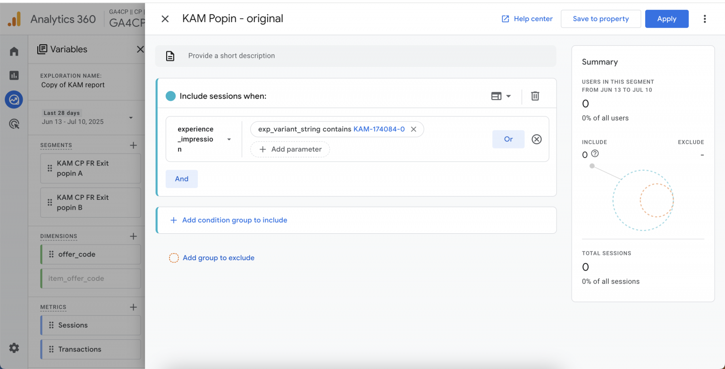The height and width of the screenshot is (369, 725).
Task: Open the Home icon in left navigation
Action: pyautogui.click(x=14, y=51)
